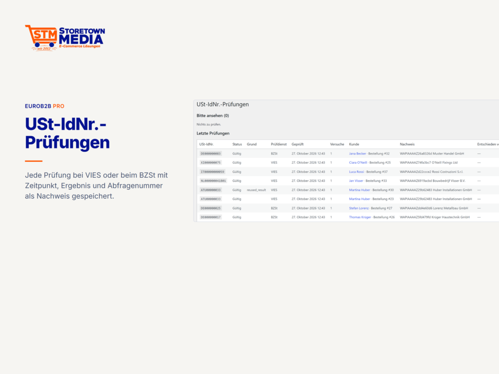Click the Storetown Media shopping cart logo
Screen dimensions: 499x374
(65, 38)
